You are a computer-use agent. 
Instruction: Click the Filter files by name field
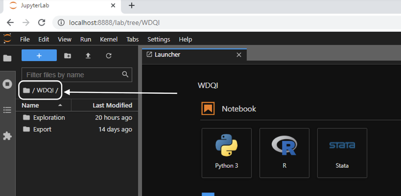(72, 75)
